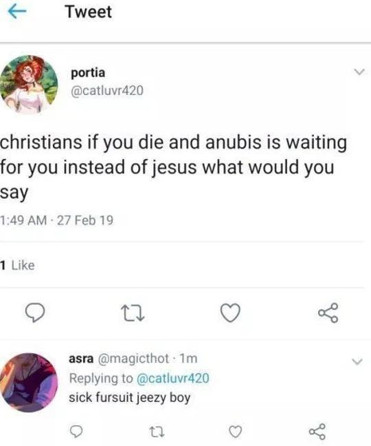Click the 1:49 AM 27 Feb 19 timestamp

tap(57, 220)
